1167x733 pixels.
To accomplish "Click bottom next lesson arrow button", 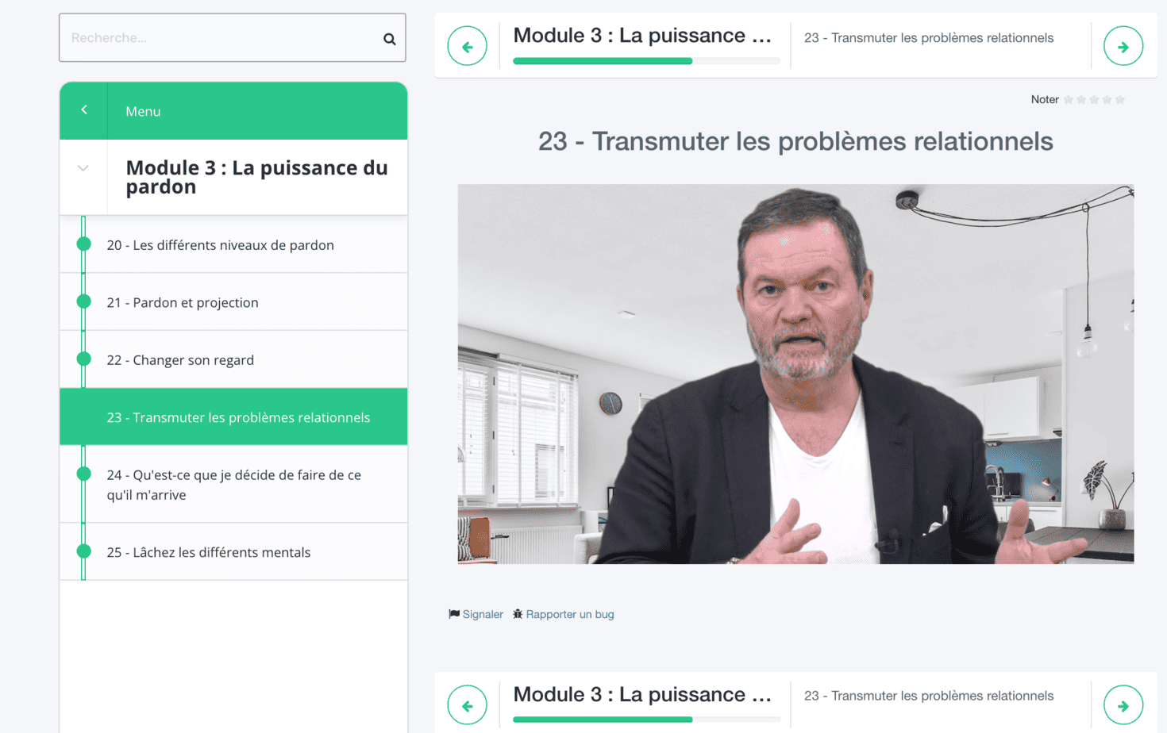I will click(1123, 705).
